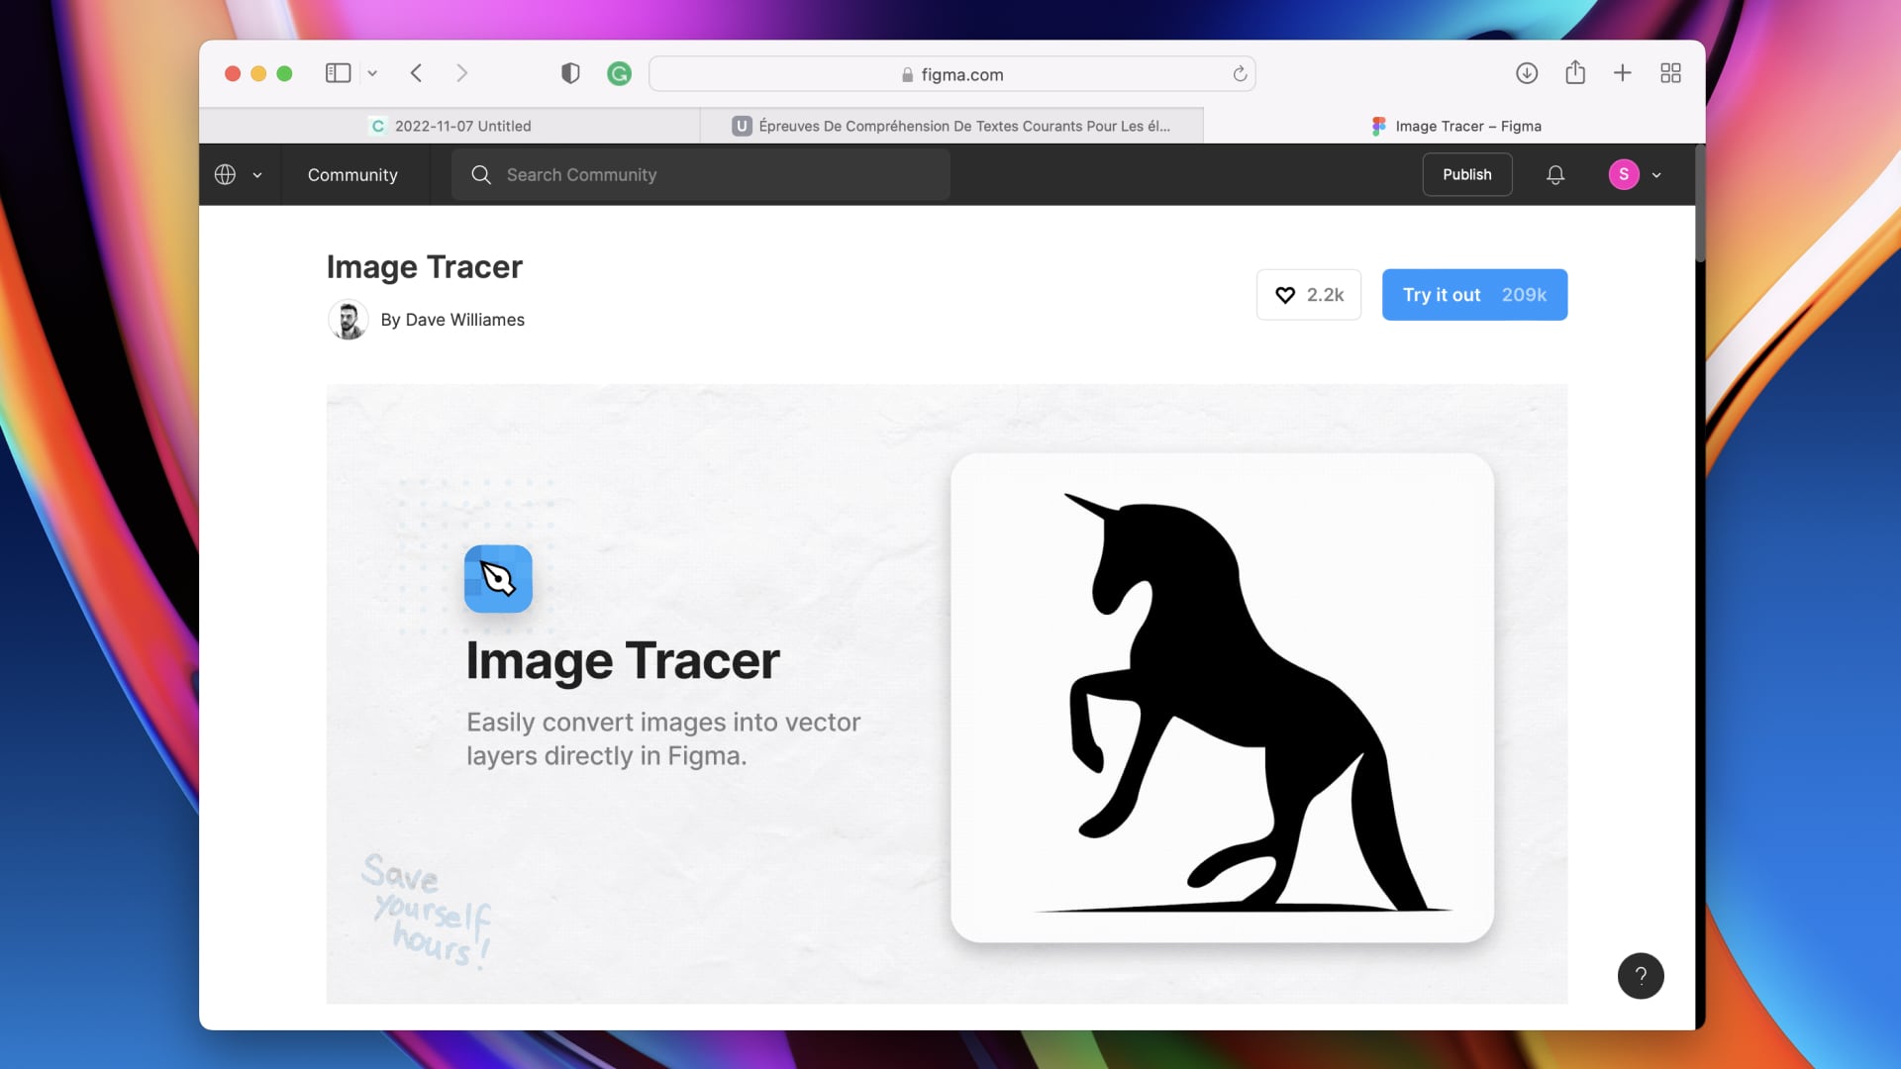Click the Share icon in the toolbar
Screen dimensions: 1901x1069
pos(1576,73)
